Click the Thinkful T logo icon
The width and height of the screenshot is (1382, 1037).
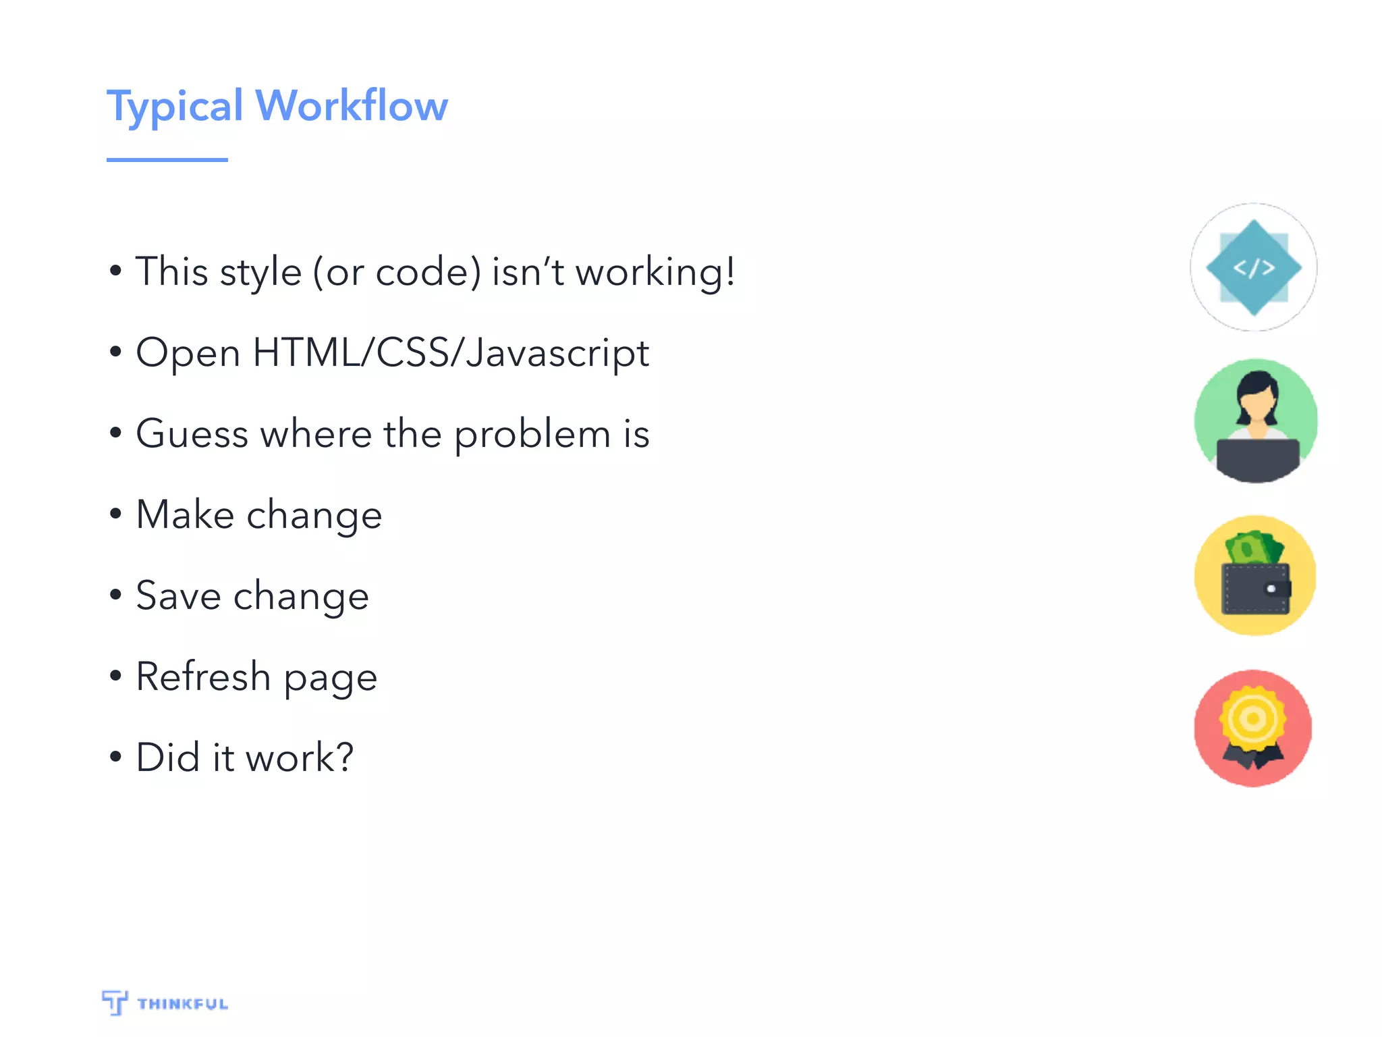(x=115, y=1003)
